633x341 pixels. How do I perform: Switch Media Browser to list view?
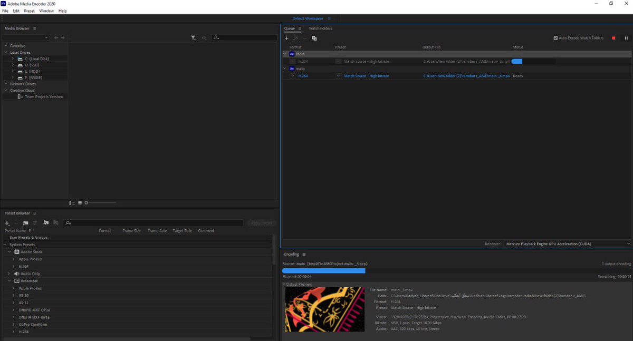tap(72, 203)
